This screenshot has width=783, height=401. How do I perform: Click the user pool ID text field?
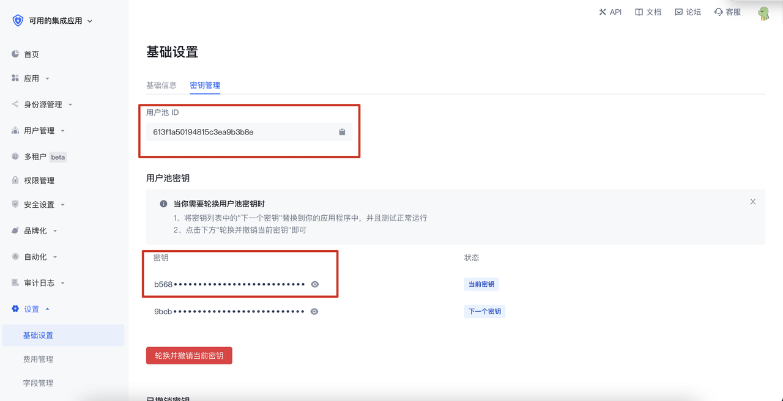[x=239, y=132]
